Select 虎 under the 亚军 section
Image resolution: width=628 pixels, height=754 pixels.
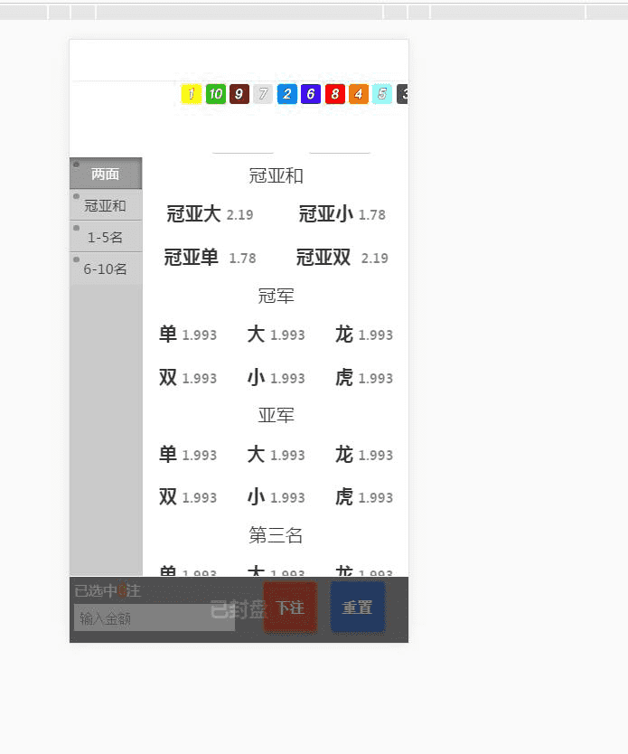(x=364, y=496)
